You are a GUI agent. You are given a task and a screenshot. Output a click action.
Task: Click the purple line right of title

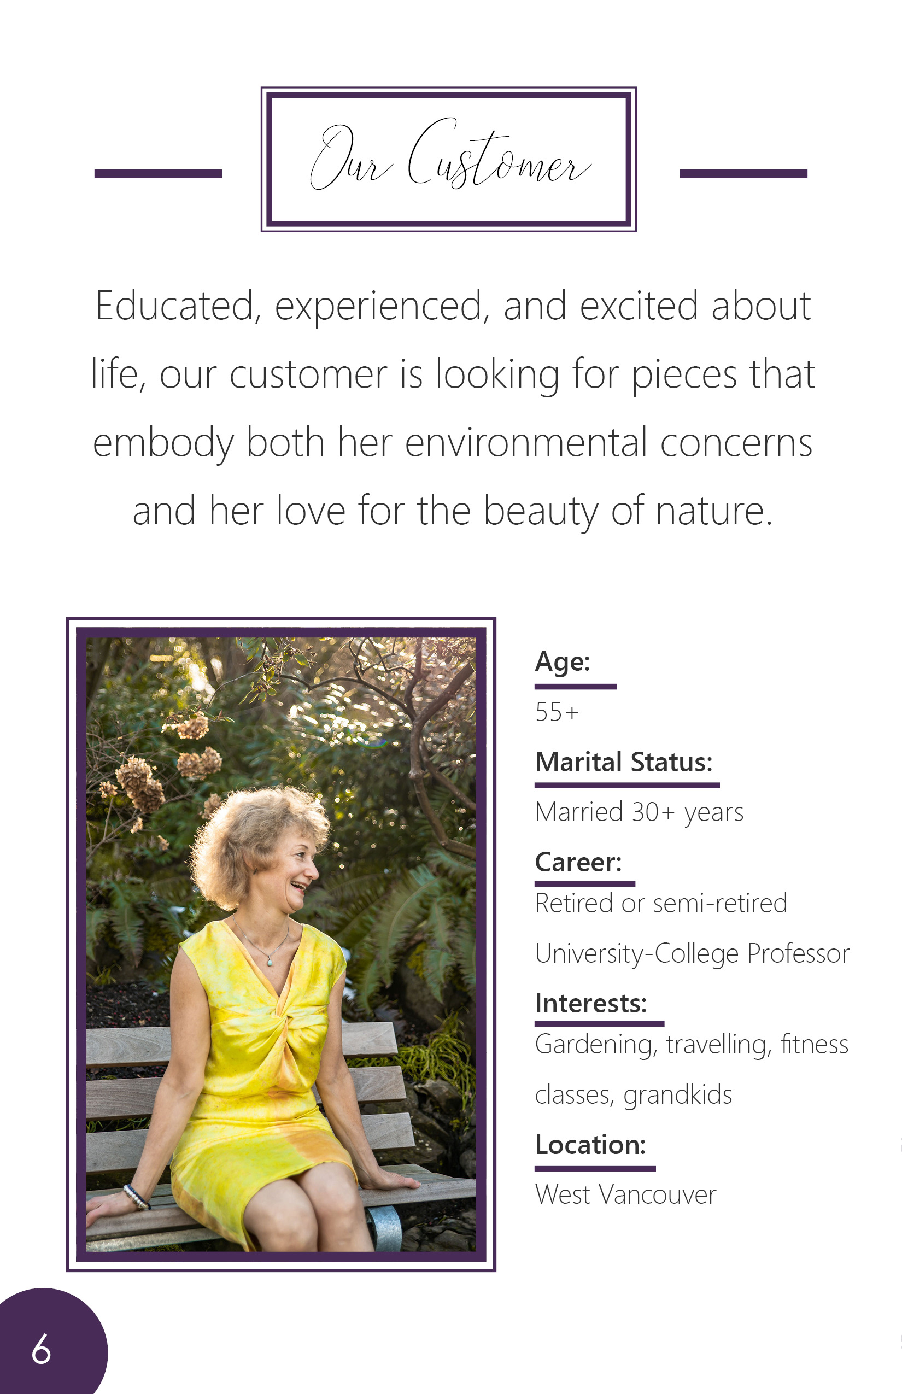pyautogui.click(x=743, y=174)
